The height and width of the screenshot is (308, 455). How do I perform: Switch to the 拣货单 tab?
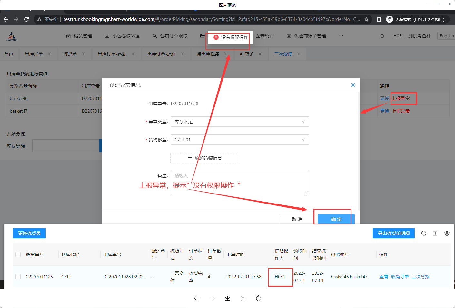point(70,54)
